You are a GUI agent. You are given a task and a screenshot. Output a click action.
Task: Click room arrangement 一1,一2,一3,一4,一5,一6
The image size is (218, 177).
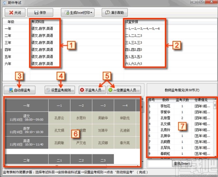142,29
